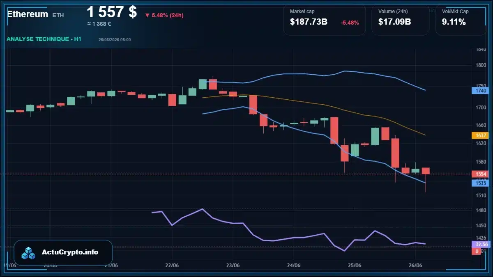
Task: Click the blue 1740 upper band price tag
Action: pos(481,91)
